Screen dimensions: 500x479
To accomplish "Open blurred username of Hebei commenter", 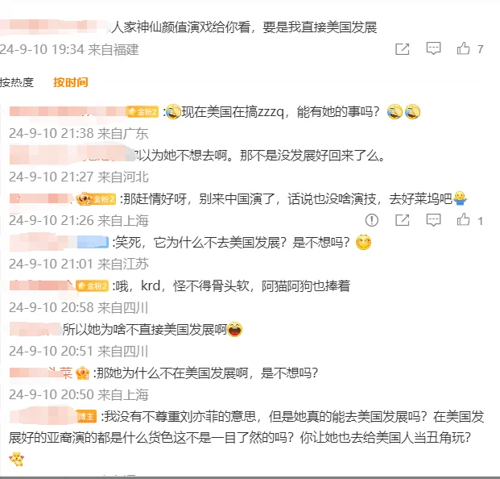I will pos(72,155).
